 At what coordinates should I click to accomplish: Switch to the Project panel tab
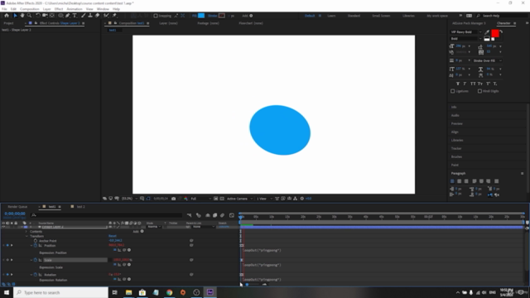point(8,23)
